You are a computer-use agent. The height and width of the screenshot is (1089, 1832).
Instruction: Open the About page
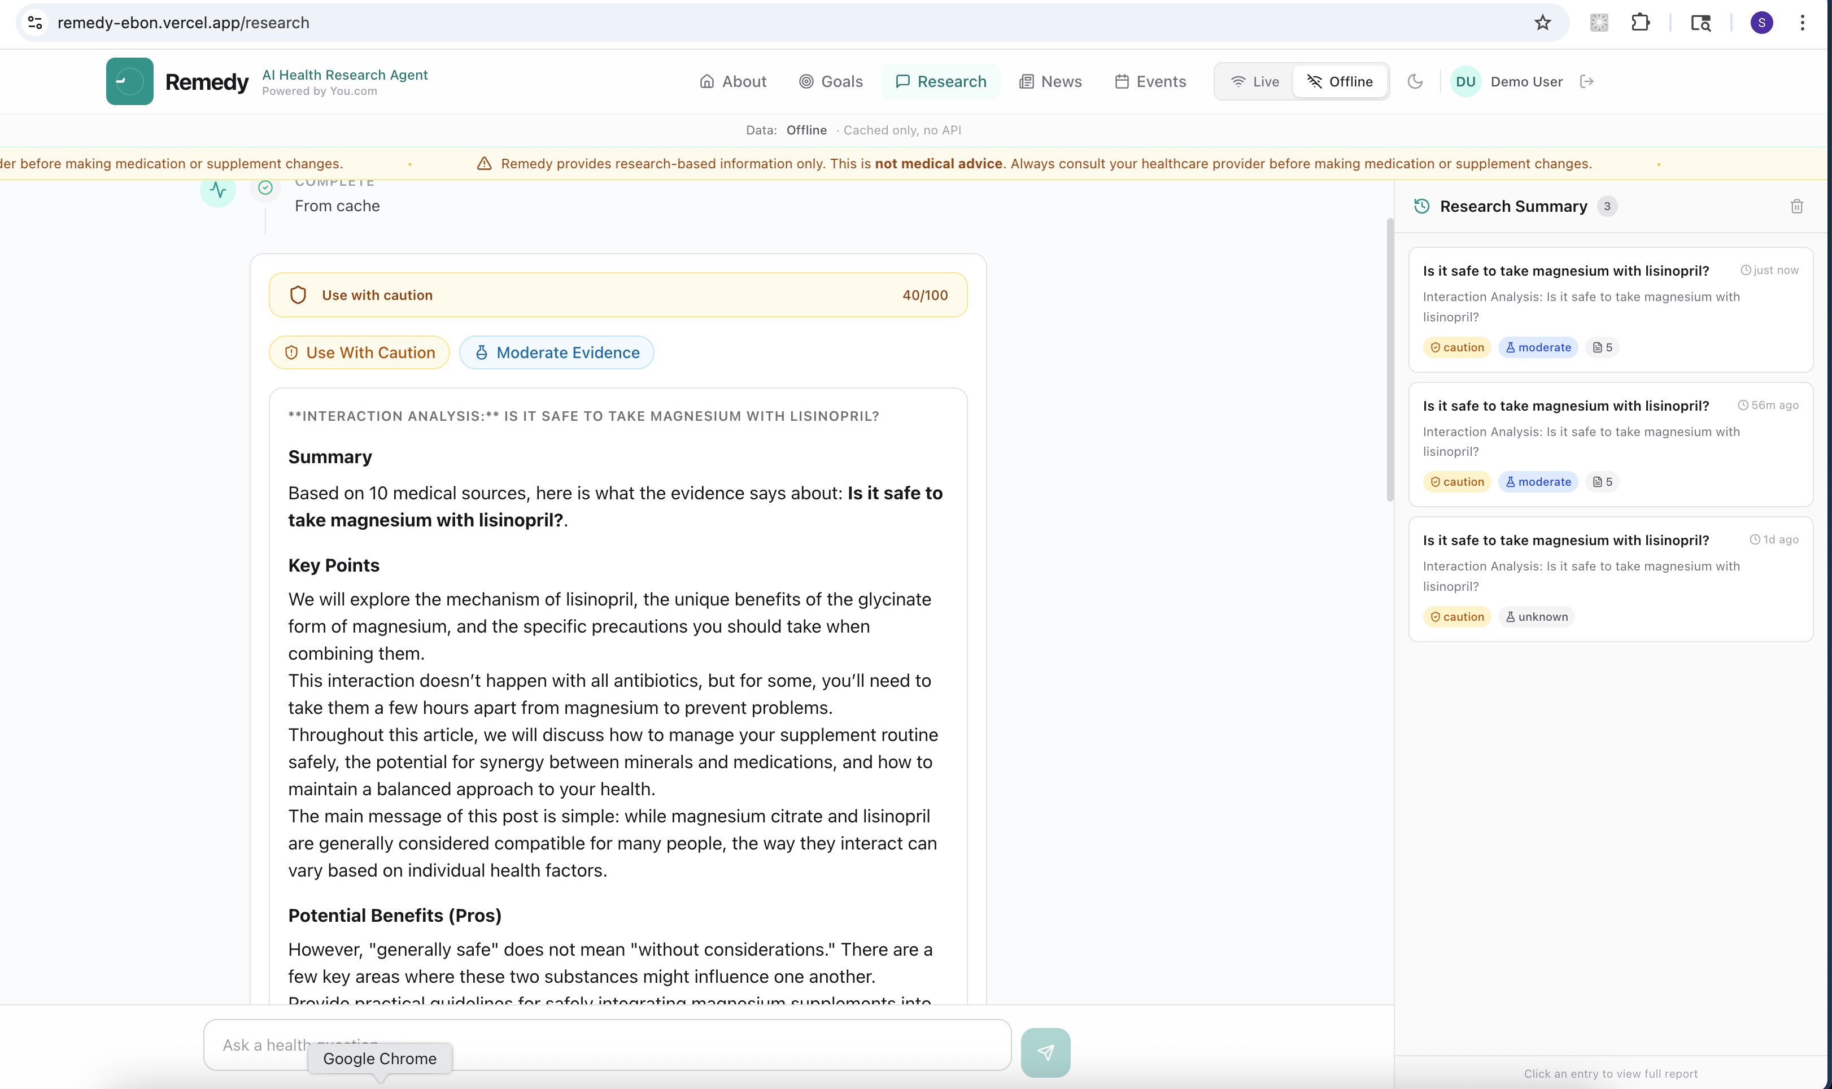click(x=732, y=81)
